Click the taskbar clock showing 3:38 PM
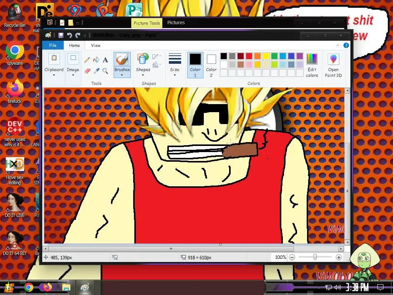The width and height of the screenshot is (393, 295). (357, 287)
